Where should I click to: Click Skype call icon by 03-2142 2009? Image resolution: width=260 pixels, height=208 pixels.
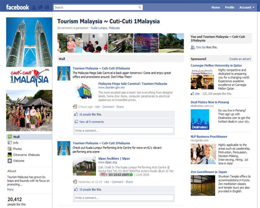coord(131,175)
